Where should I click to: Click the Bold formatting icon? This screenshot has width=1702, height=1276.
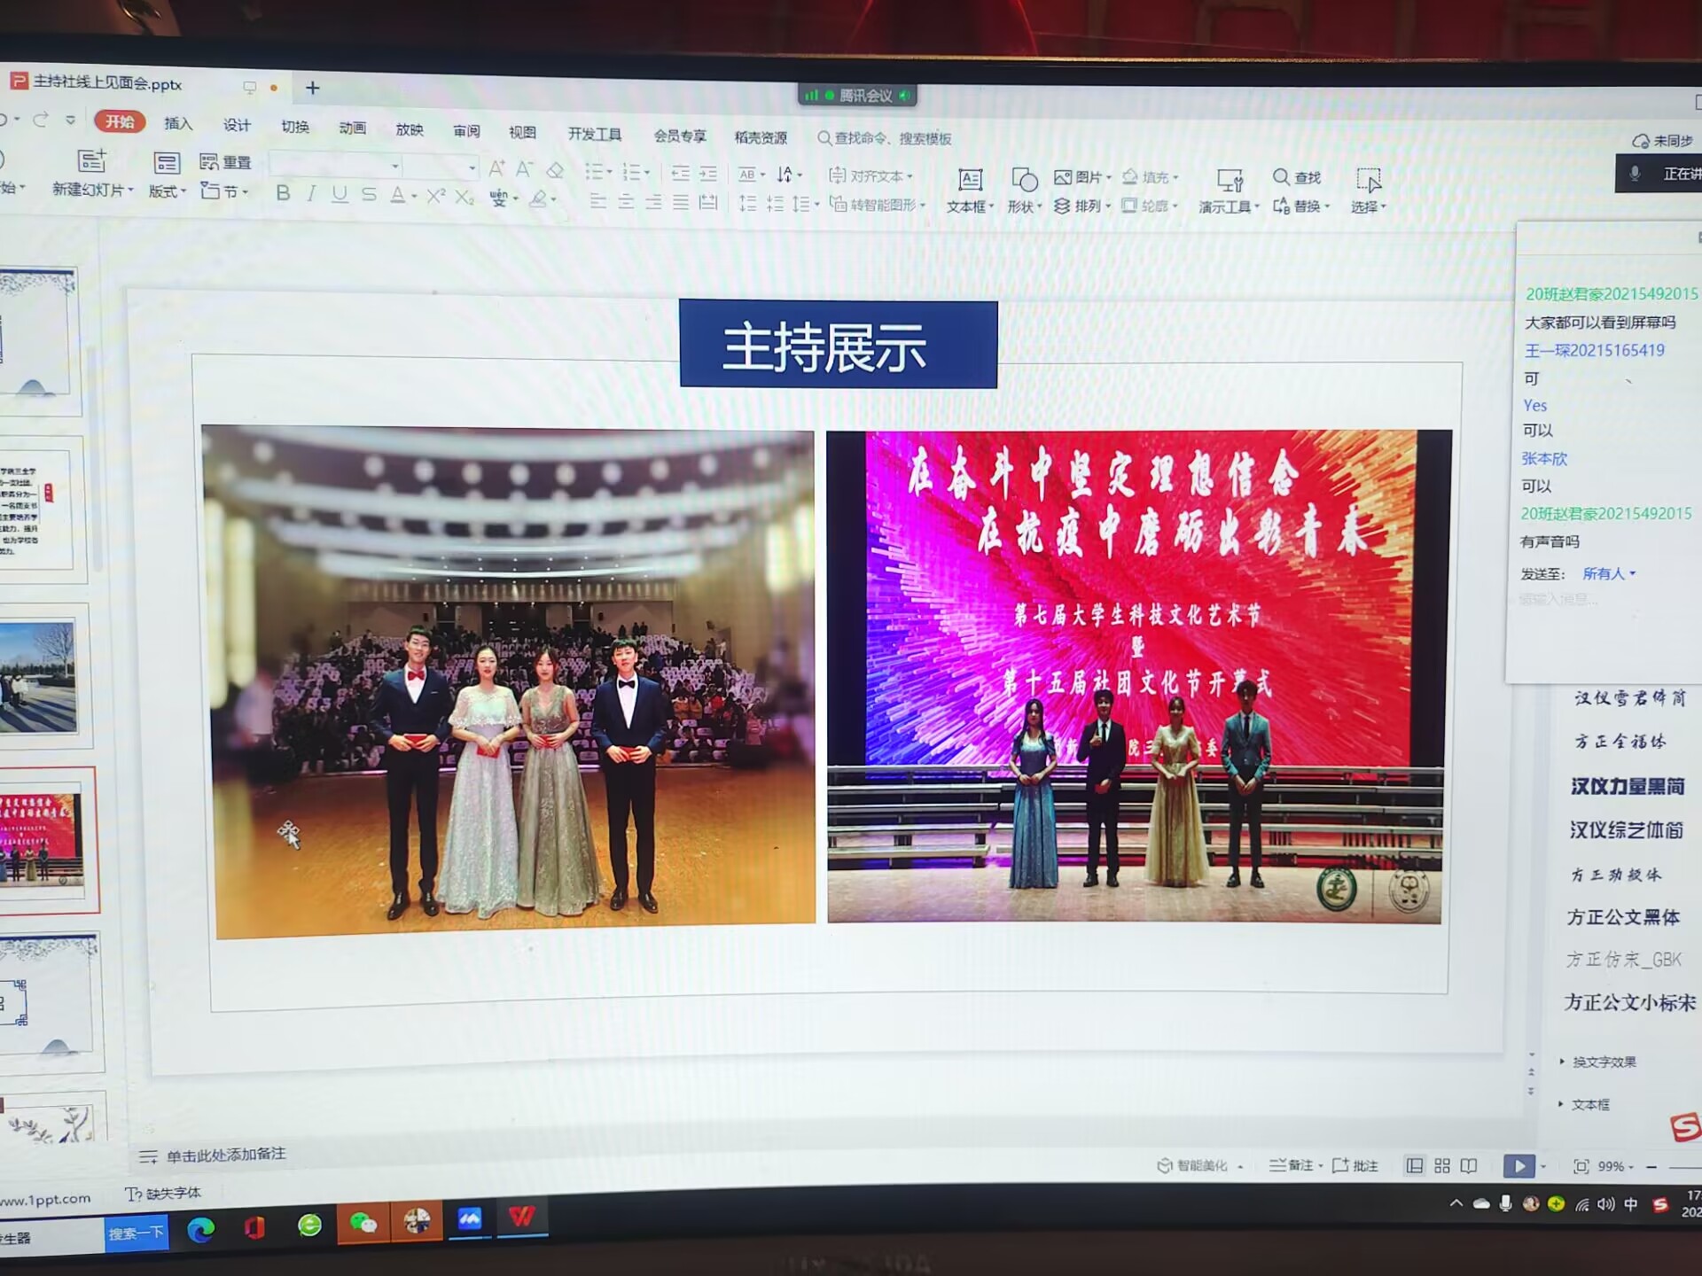click(283, 193)
